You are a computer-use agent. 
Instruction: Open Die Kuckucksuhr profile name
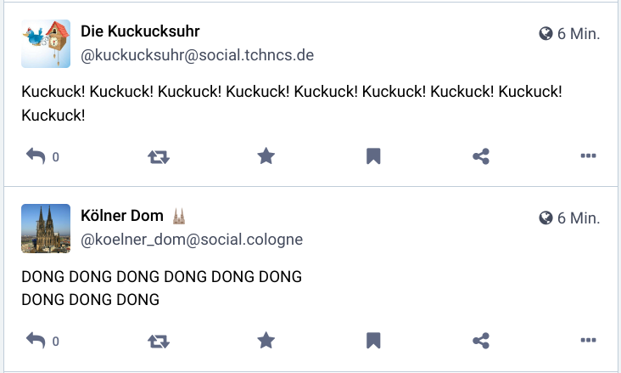point(140,31)
